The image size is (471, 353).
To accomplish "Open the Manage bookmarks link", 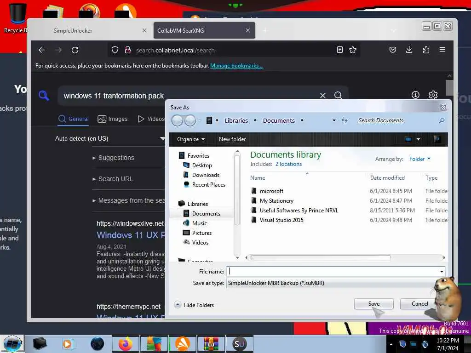I will pos(236,66).
